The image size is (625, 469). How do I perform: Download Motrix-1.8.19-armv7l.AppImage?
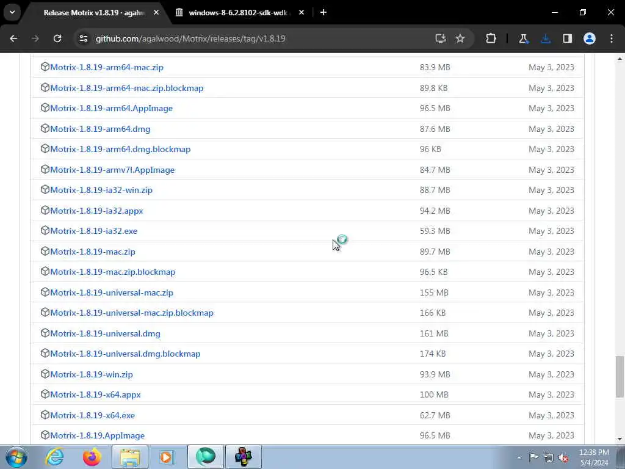coord(112,170)
